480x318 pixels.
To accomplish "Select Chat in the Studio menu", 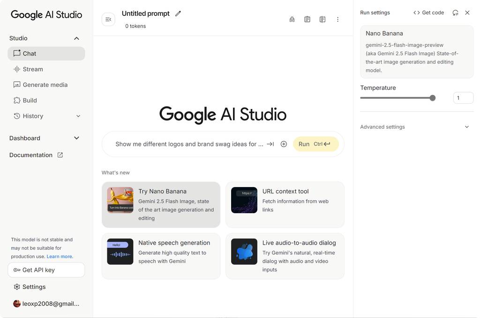I will (46, 53).
